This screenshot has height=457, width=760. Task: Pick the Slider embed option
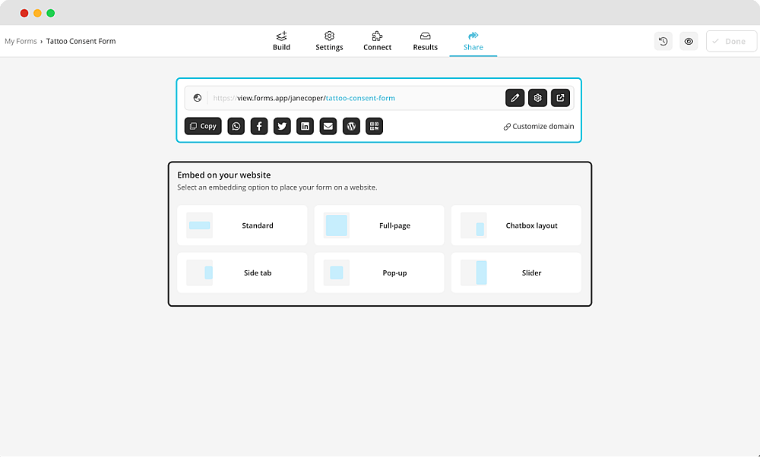pyautogui.click(x=516, y=273)
